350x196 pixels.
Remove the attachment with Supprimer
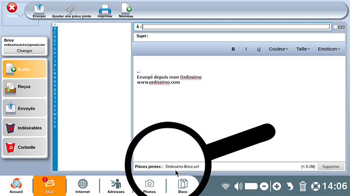(331, 166)
